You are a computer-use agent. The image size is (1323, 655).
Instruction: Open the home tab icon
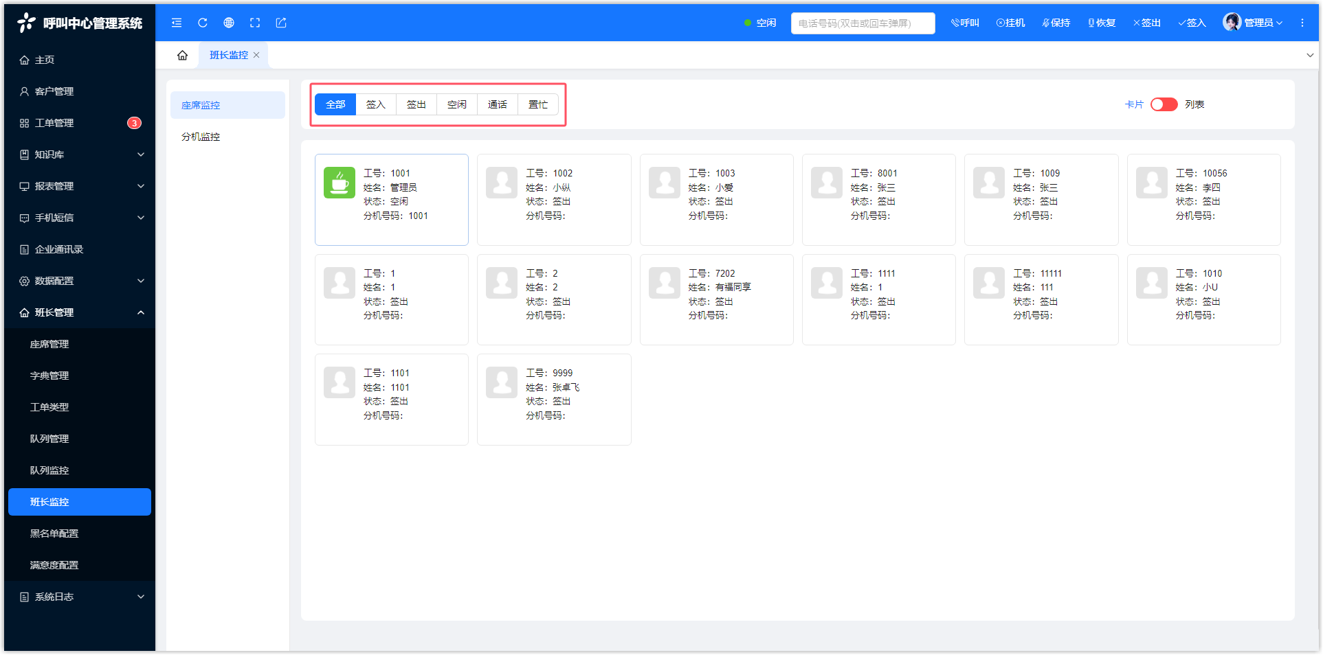click(x=182, y=55)
